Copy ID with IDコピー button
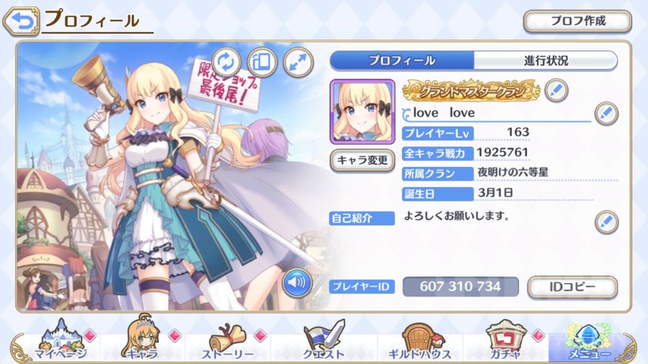 (572, 287)
